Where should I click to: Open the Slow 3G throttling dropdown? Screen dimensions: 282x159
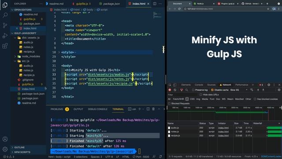pyautogui.click(x=239, y=90)
